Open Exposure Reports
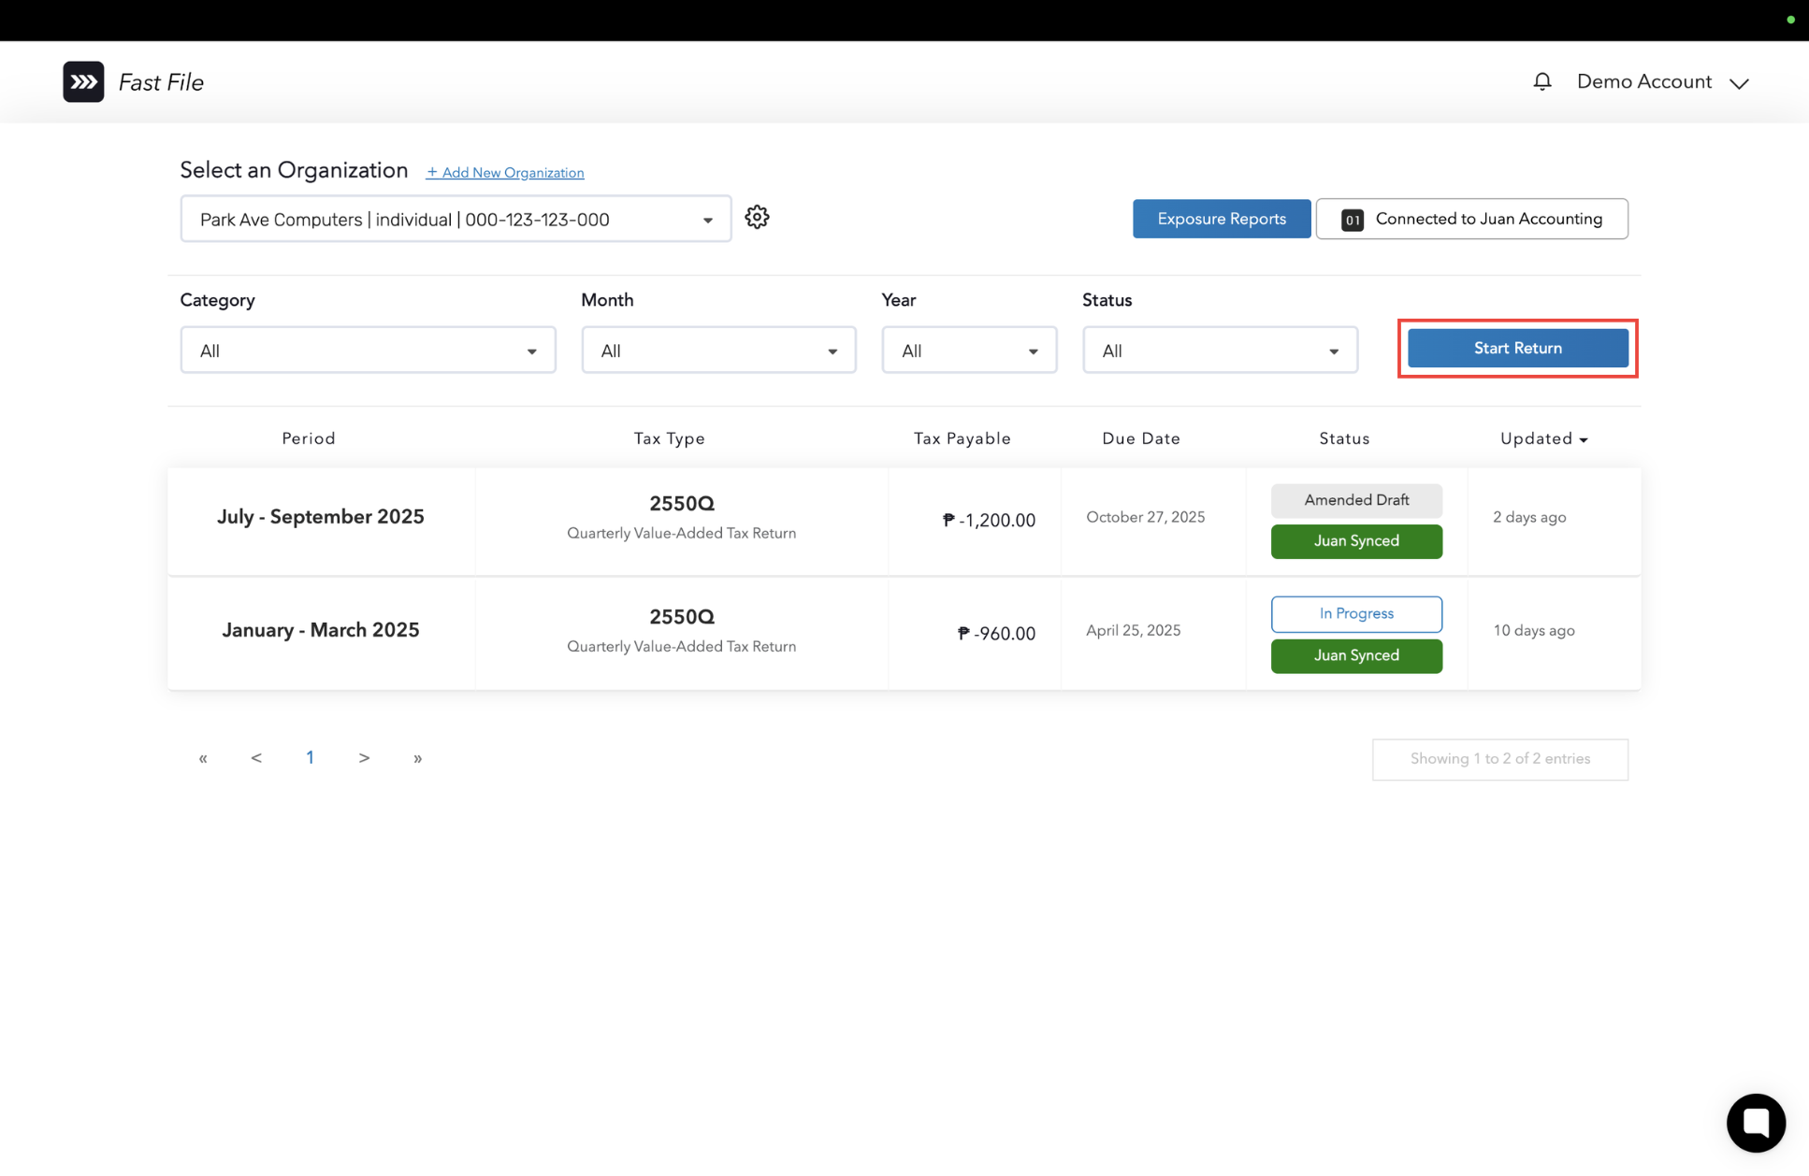Viewport: 1809px width, 1176px height. (x=1221, y=219)
